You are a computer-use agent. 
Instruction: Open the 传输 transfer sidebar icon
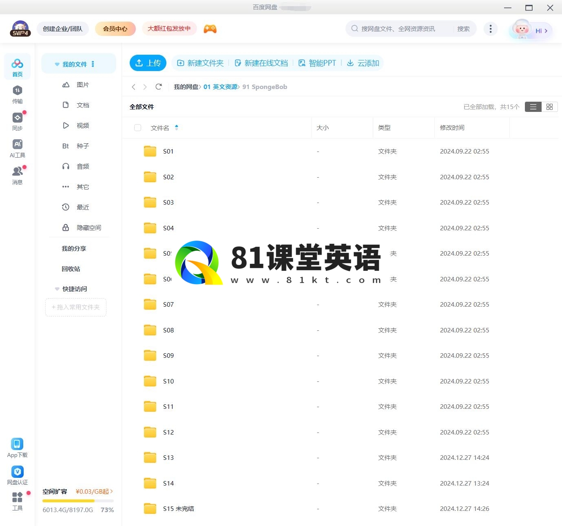(17, 94)
